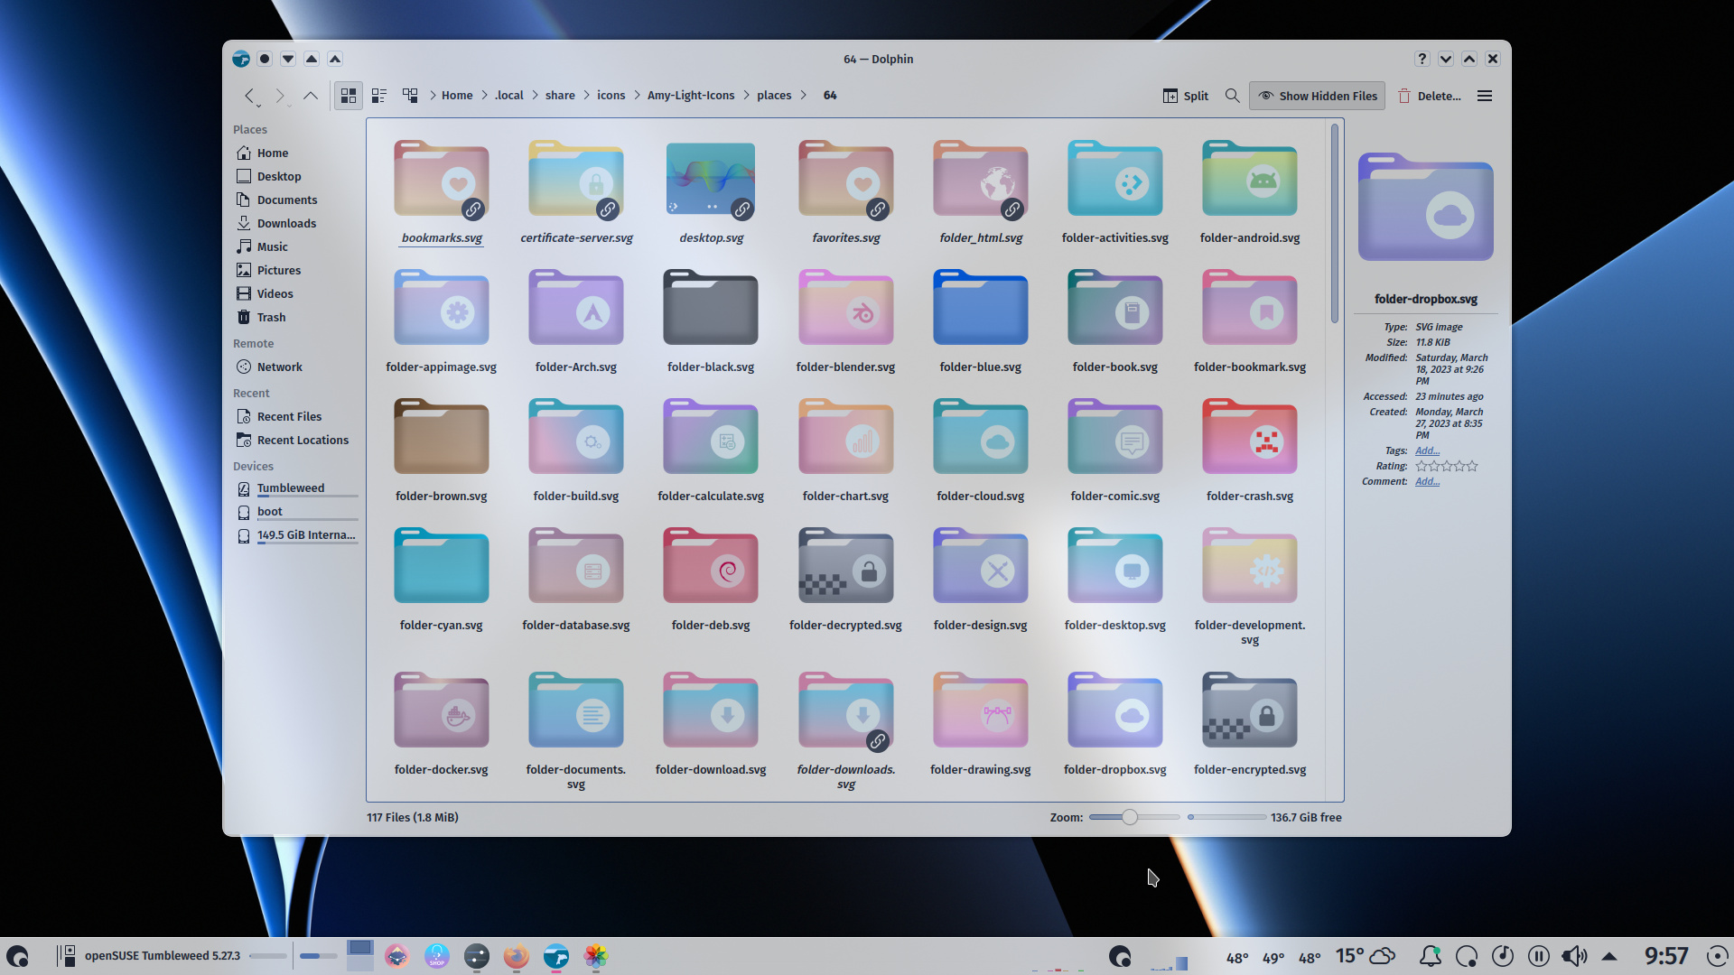
Task: Open Downloads in Places sidebar
Action: [x=295, y=224]
